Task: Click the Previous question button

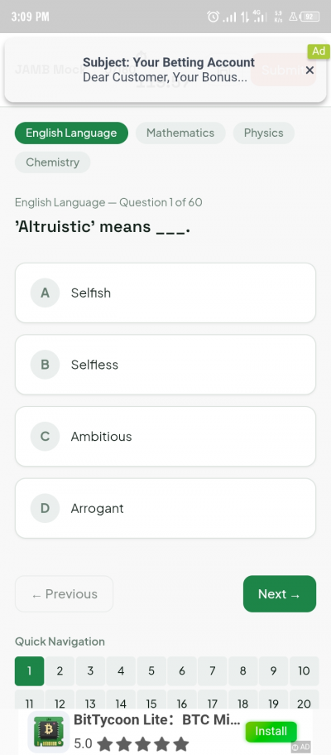Action: [64, 593]
